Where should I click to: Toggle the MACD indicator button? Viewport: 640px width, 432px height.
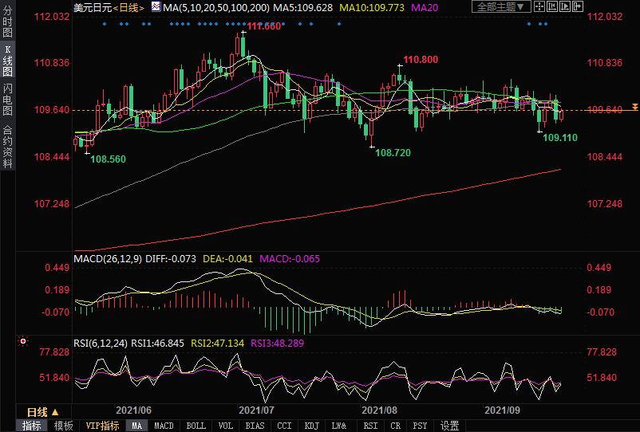coord(164,426)
